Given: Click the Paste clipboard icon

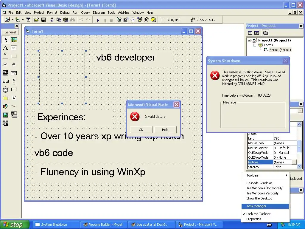Looking at the screenshot, I should point(66,20).
